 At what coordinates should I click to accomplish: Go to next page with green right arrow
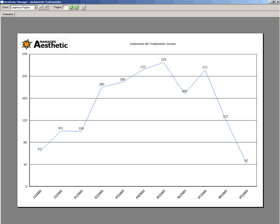[x=76, y=7]
